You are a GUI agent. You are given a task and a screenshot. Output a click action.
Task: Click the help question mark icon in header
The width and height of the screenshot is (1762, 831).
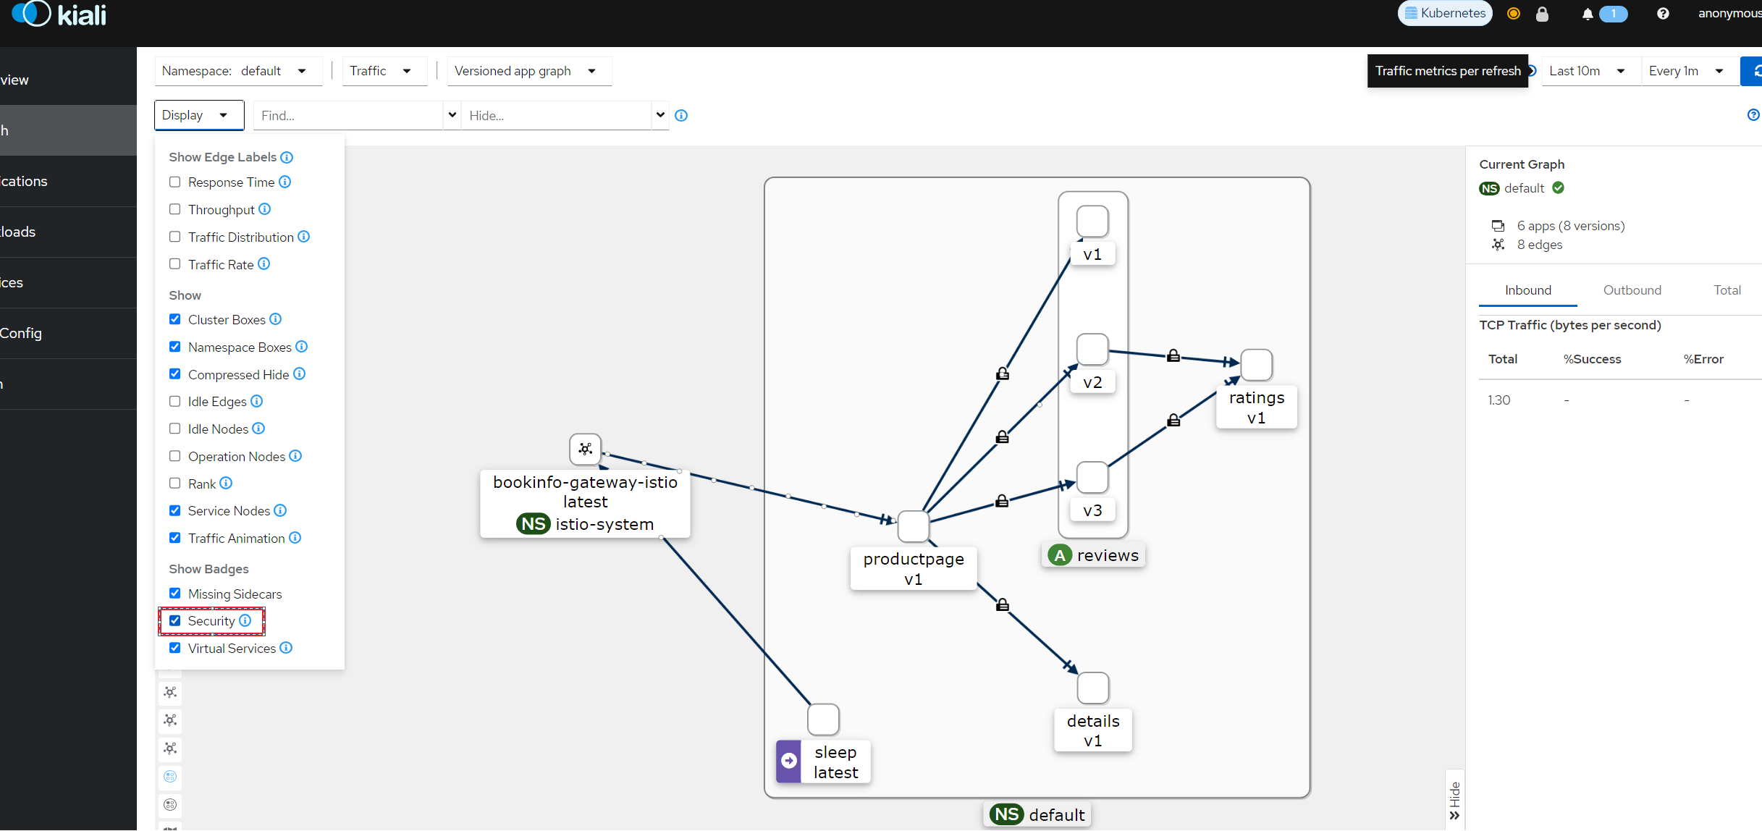click(1663, 14)
